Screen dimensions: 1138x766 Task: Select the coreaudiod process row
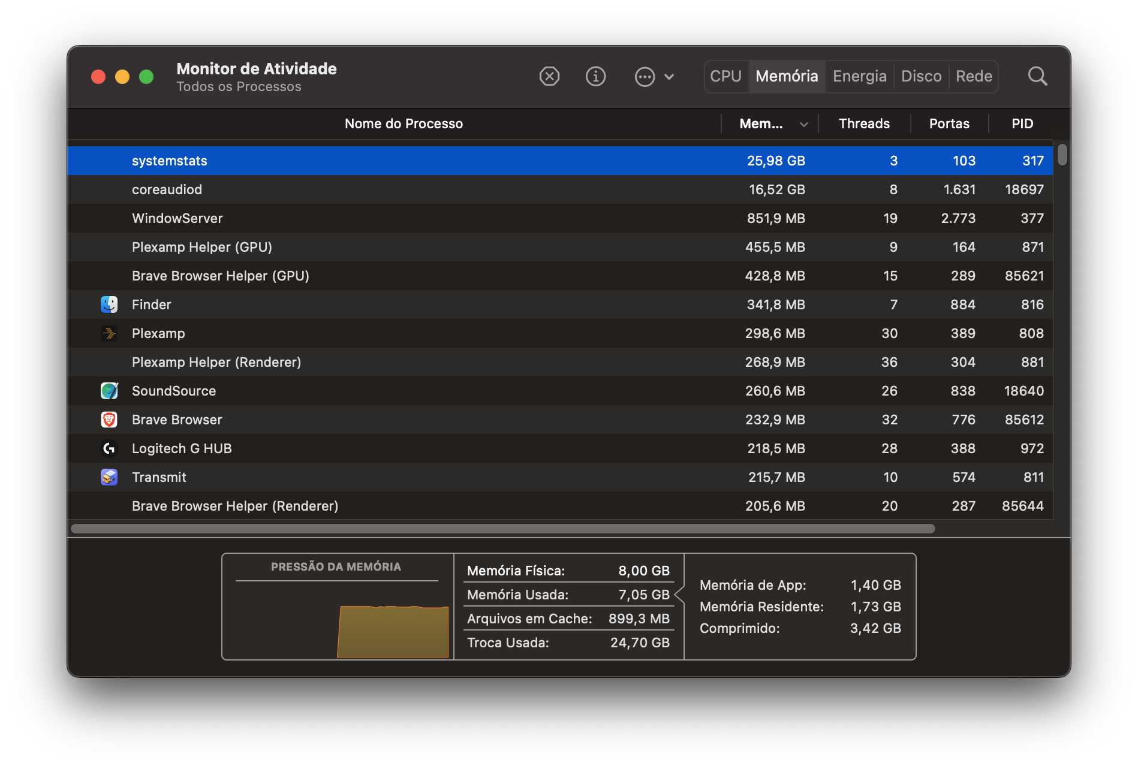click(560, 189)
